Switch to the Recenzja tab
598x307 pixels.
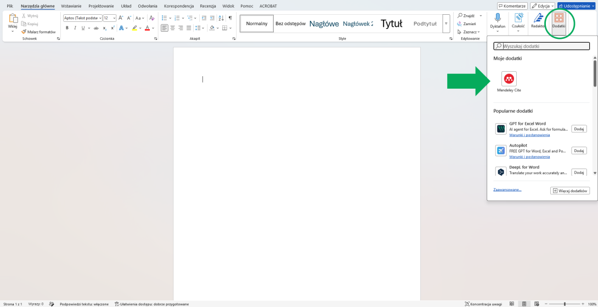pos(208,6)
